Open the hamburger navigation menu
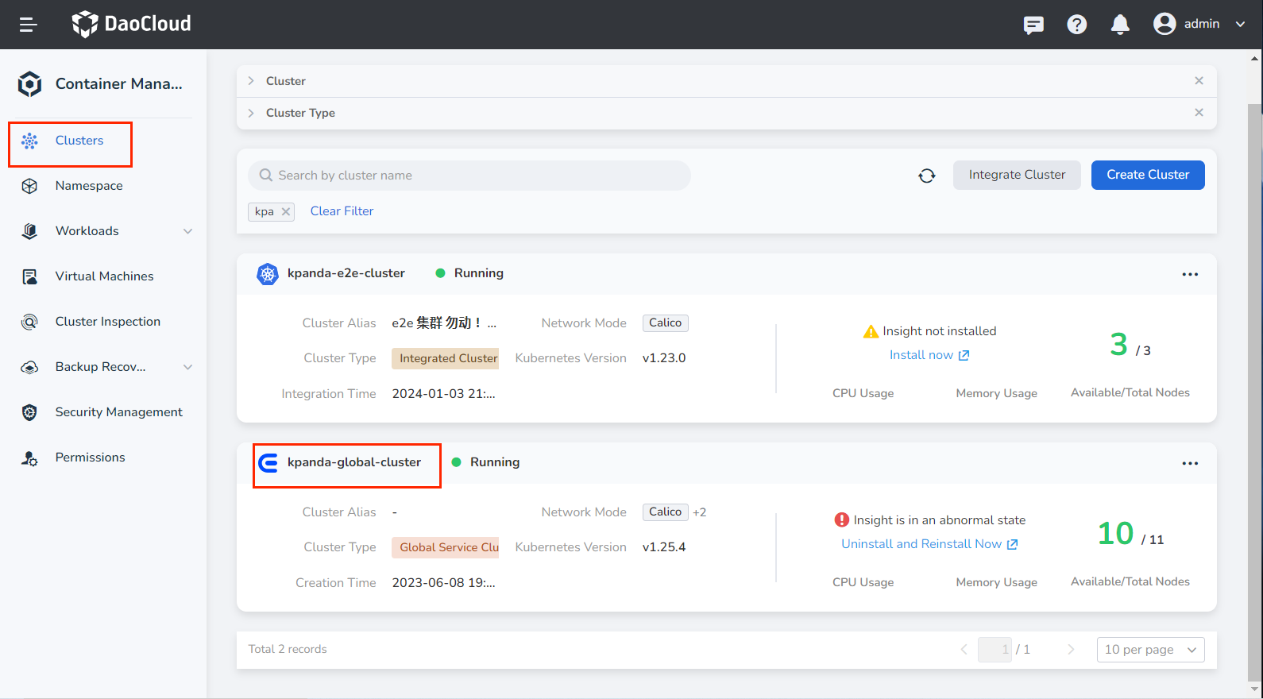Image resolution: width=1263 pixels, height=699 pixels. pyautogui.click(x=29, y=25)
